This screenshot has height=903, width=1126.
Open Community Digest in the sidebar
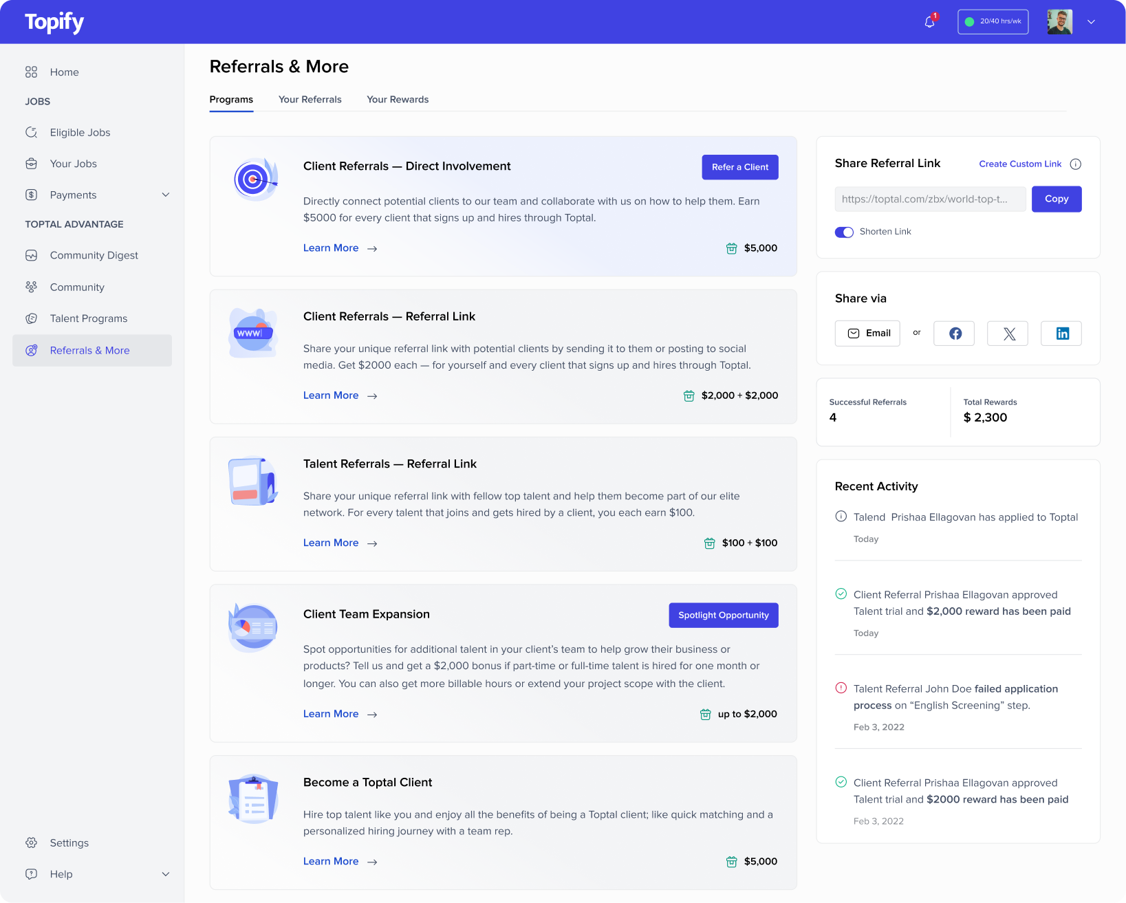point(92,255)
